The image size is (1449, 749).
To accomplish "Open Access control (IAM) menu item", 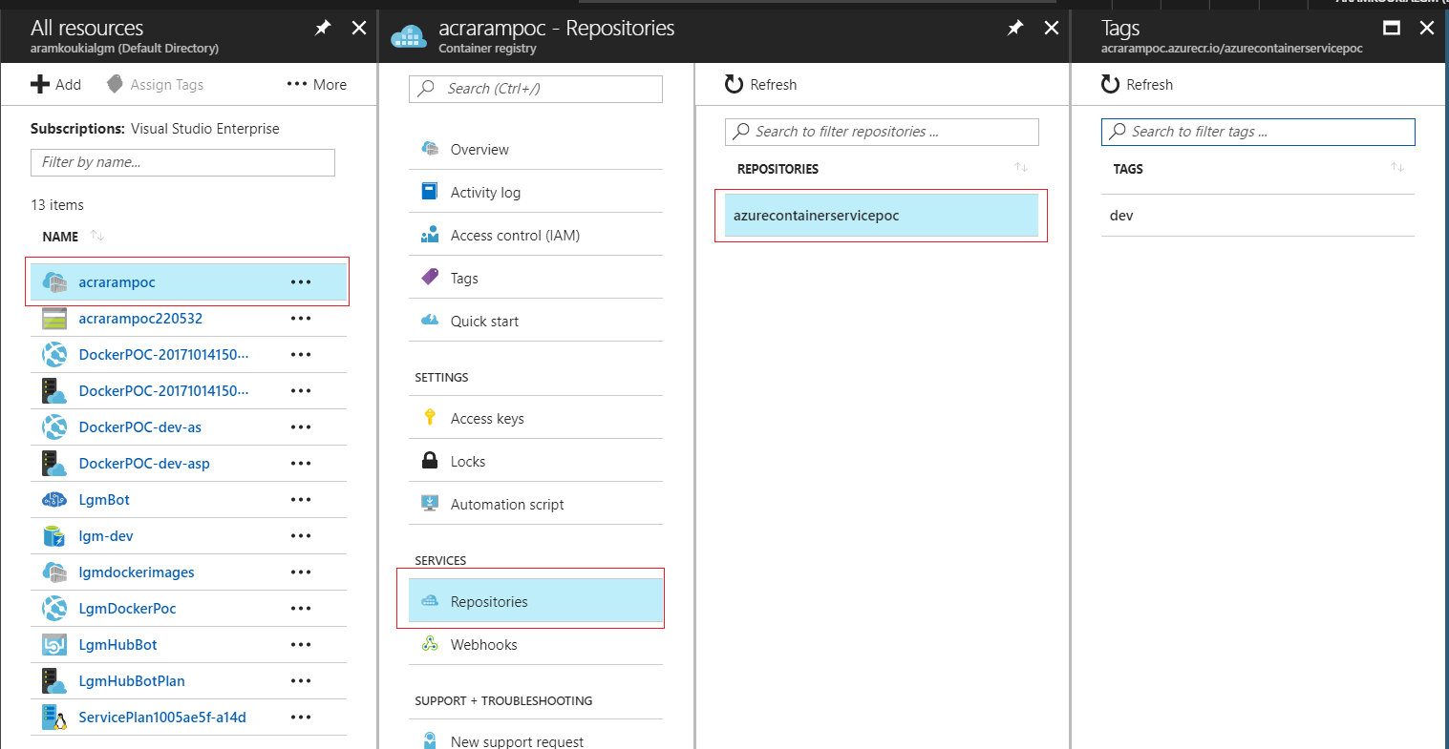I will (x=536, y=235).
